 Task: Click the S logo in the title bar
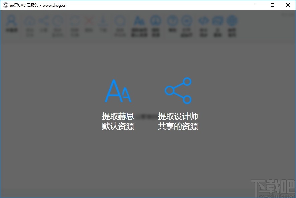[5, 5]
